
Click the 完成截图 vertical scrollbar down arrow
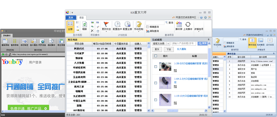click(x=209, y=107)
